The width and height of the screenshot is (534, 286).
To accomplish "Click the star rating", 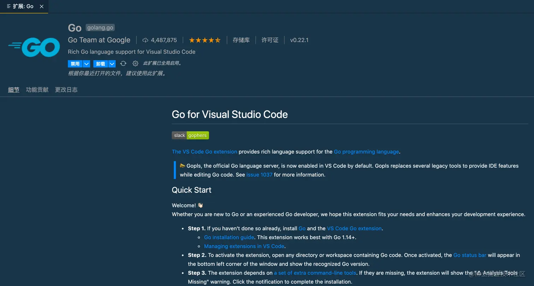I will coord(205,40).
